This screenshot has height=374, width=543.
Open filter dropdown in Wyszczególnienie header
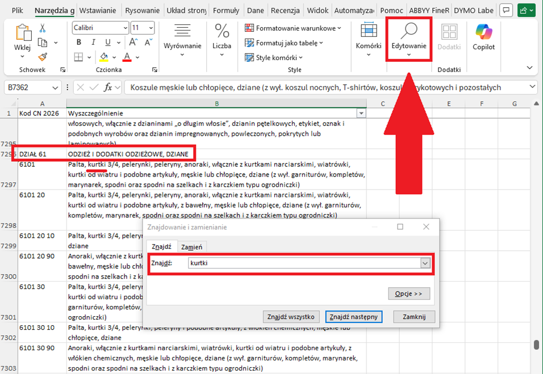pos(360,114)
